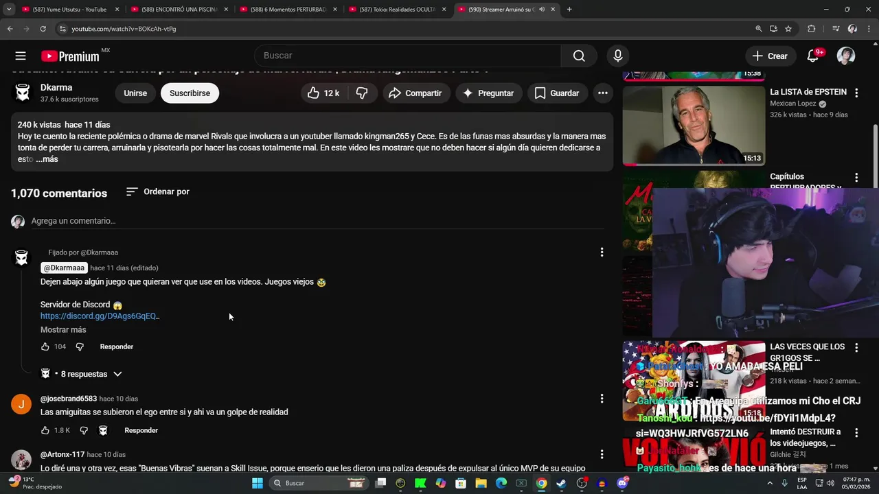
Task: Open menu for Intentó DESTRUIR video
Action: 856,433
